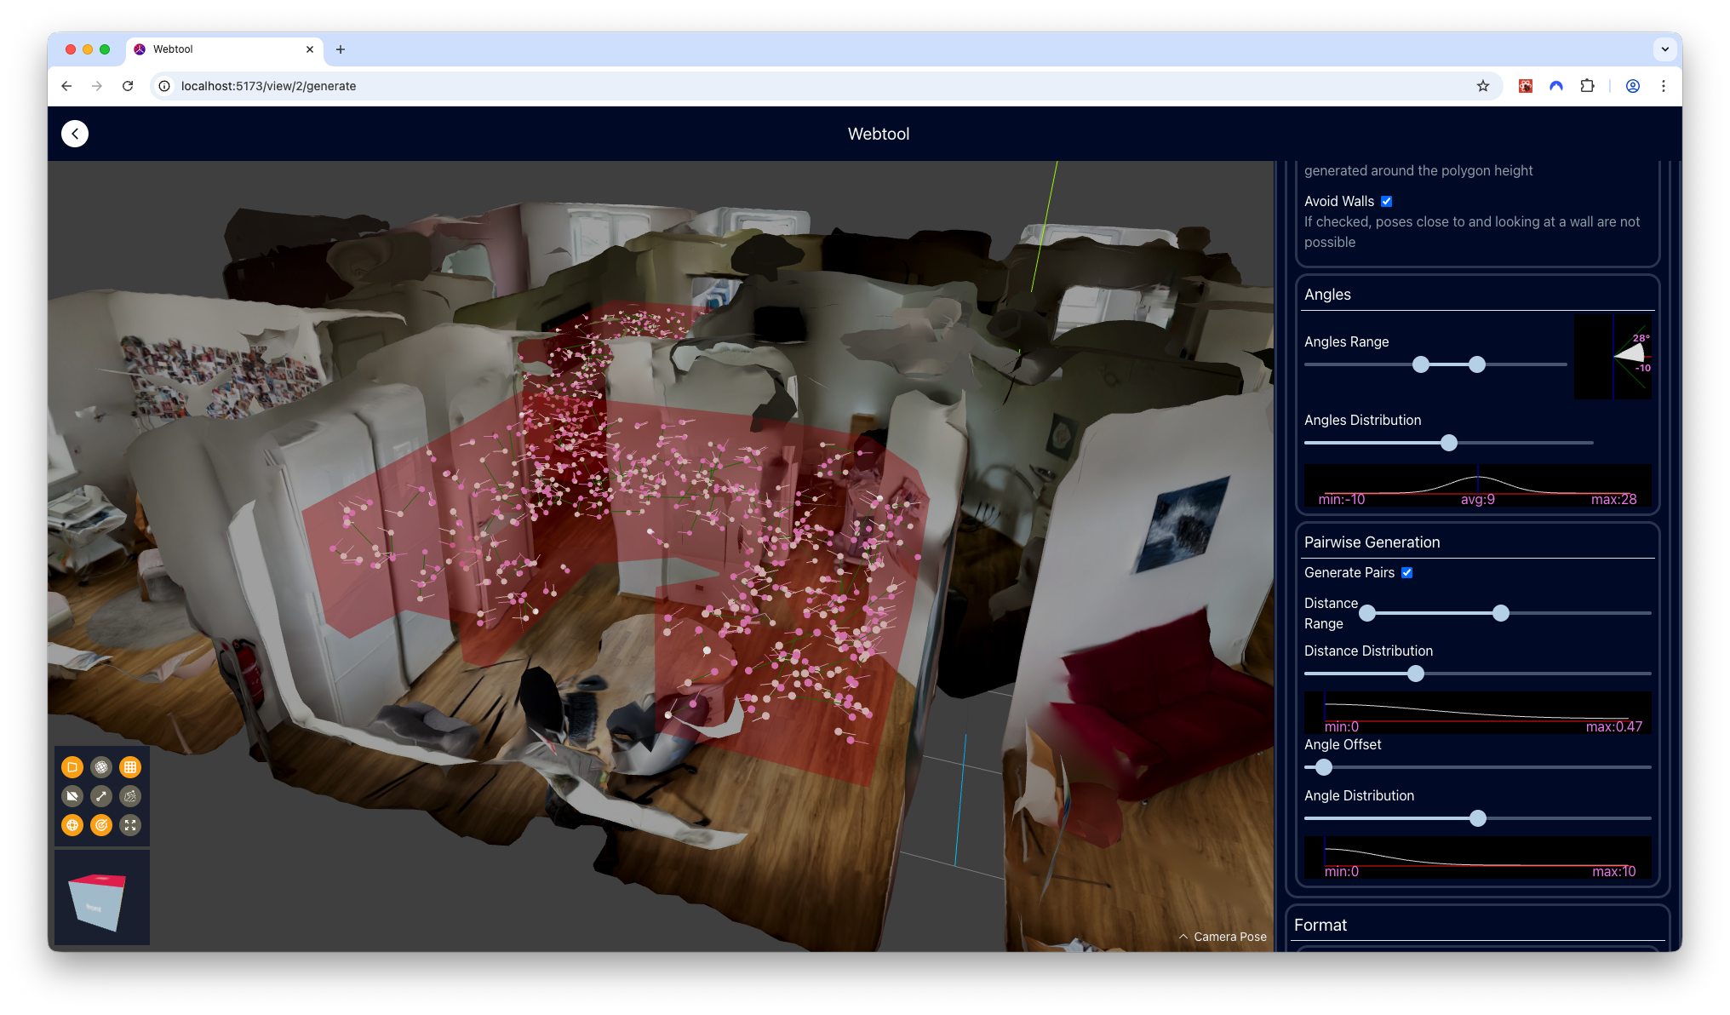1730x1015 pixels.
Task: Select the hide-mesh (slashed square) tool
Action: (72, 795)
